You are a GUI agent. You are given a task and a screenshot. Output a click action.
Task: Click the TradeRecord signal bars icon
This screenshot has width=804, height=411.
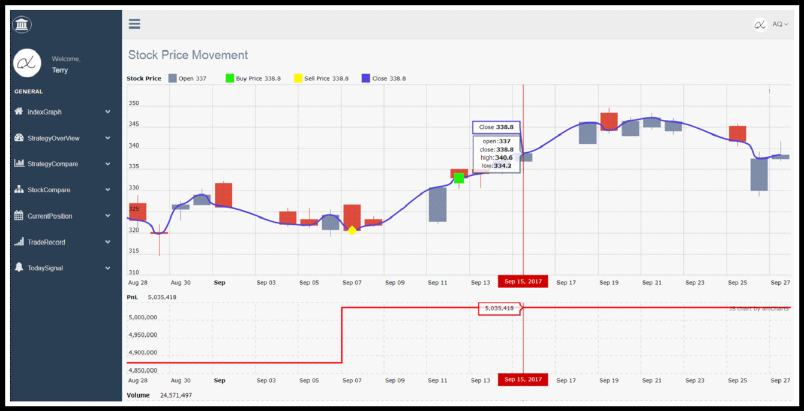(19, 242)
